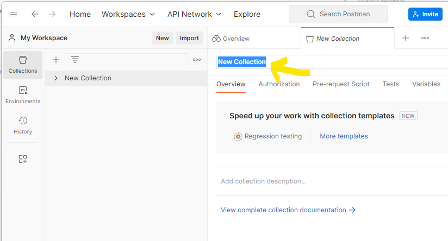Open the hamburger main menu
Screen dimensions: 448x241
pos(14,14)
